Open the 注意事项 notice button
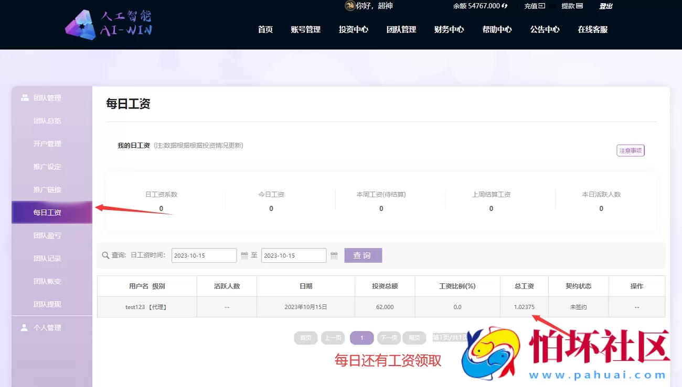 630,150
